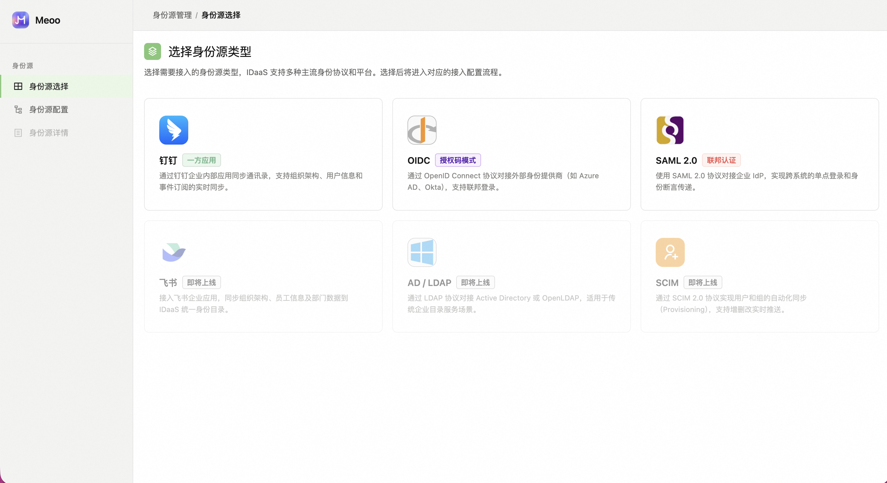This screenshot has width=887, height=483.
Task: Click the Meoo logo icon
Action: pos(20,20)
